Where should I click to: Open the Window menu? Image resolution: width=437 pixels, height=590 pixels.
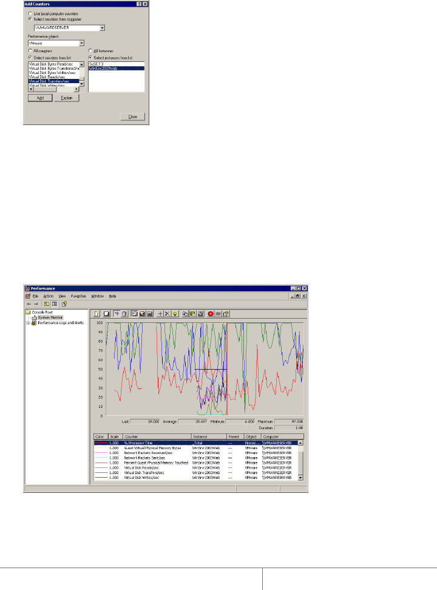(98, 296)
